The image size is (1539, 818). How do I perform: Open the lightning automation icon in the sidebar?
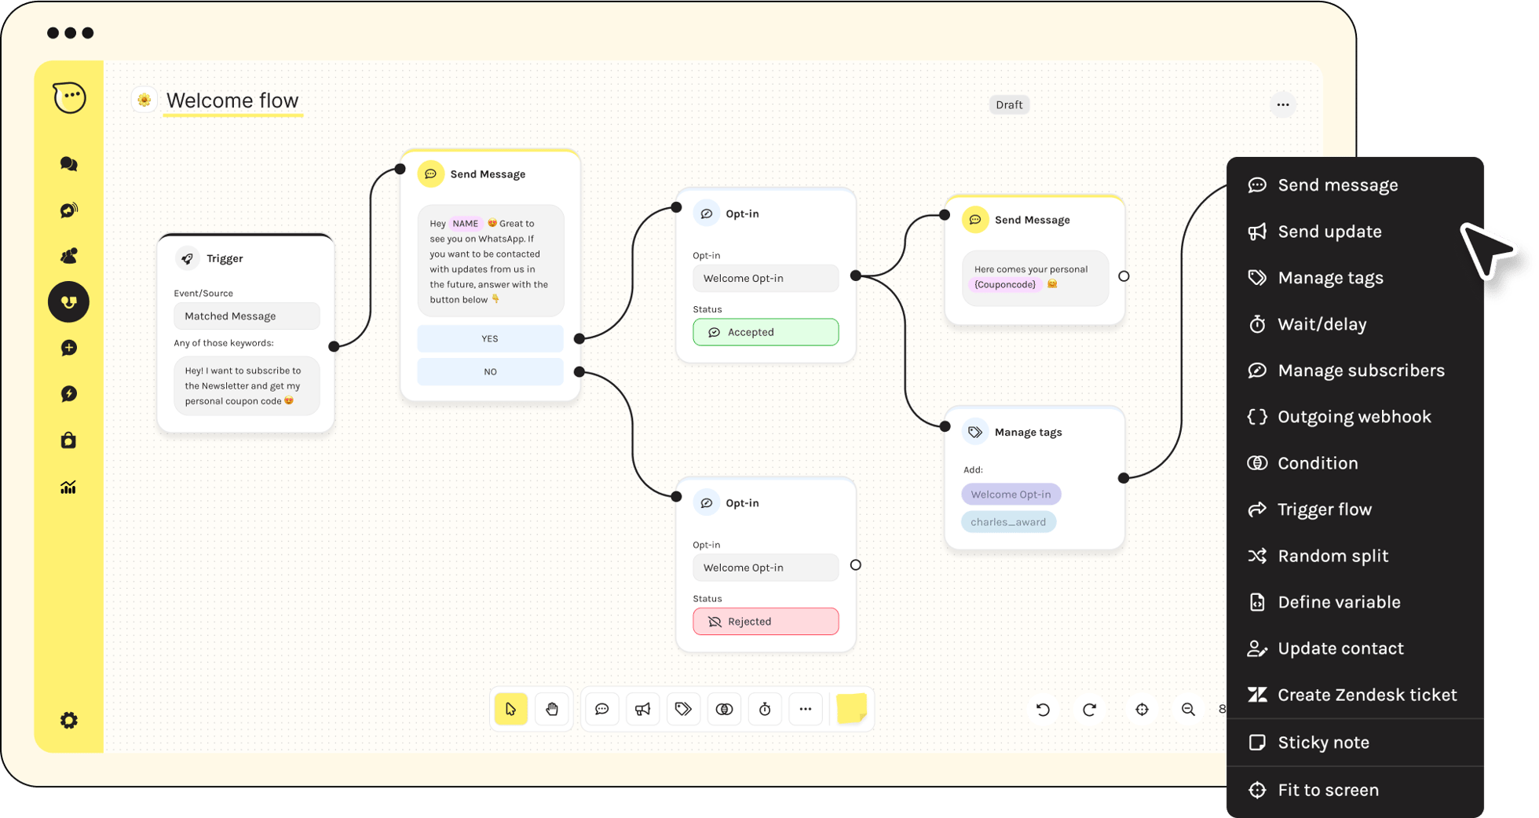[x=69, y=394]
